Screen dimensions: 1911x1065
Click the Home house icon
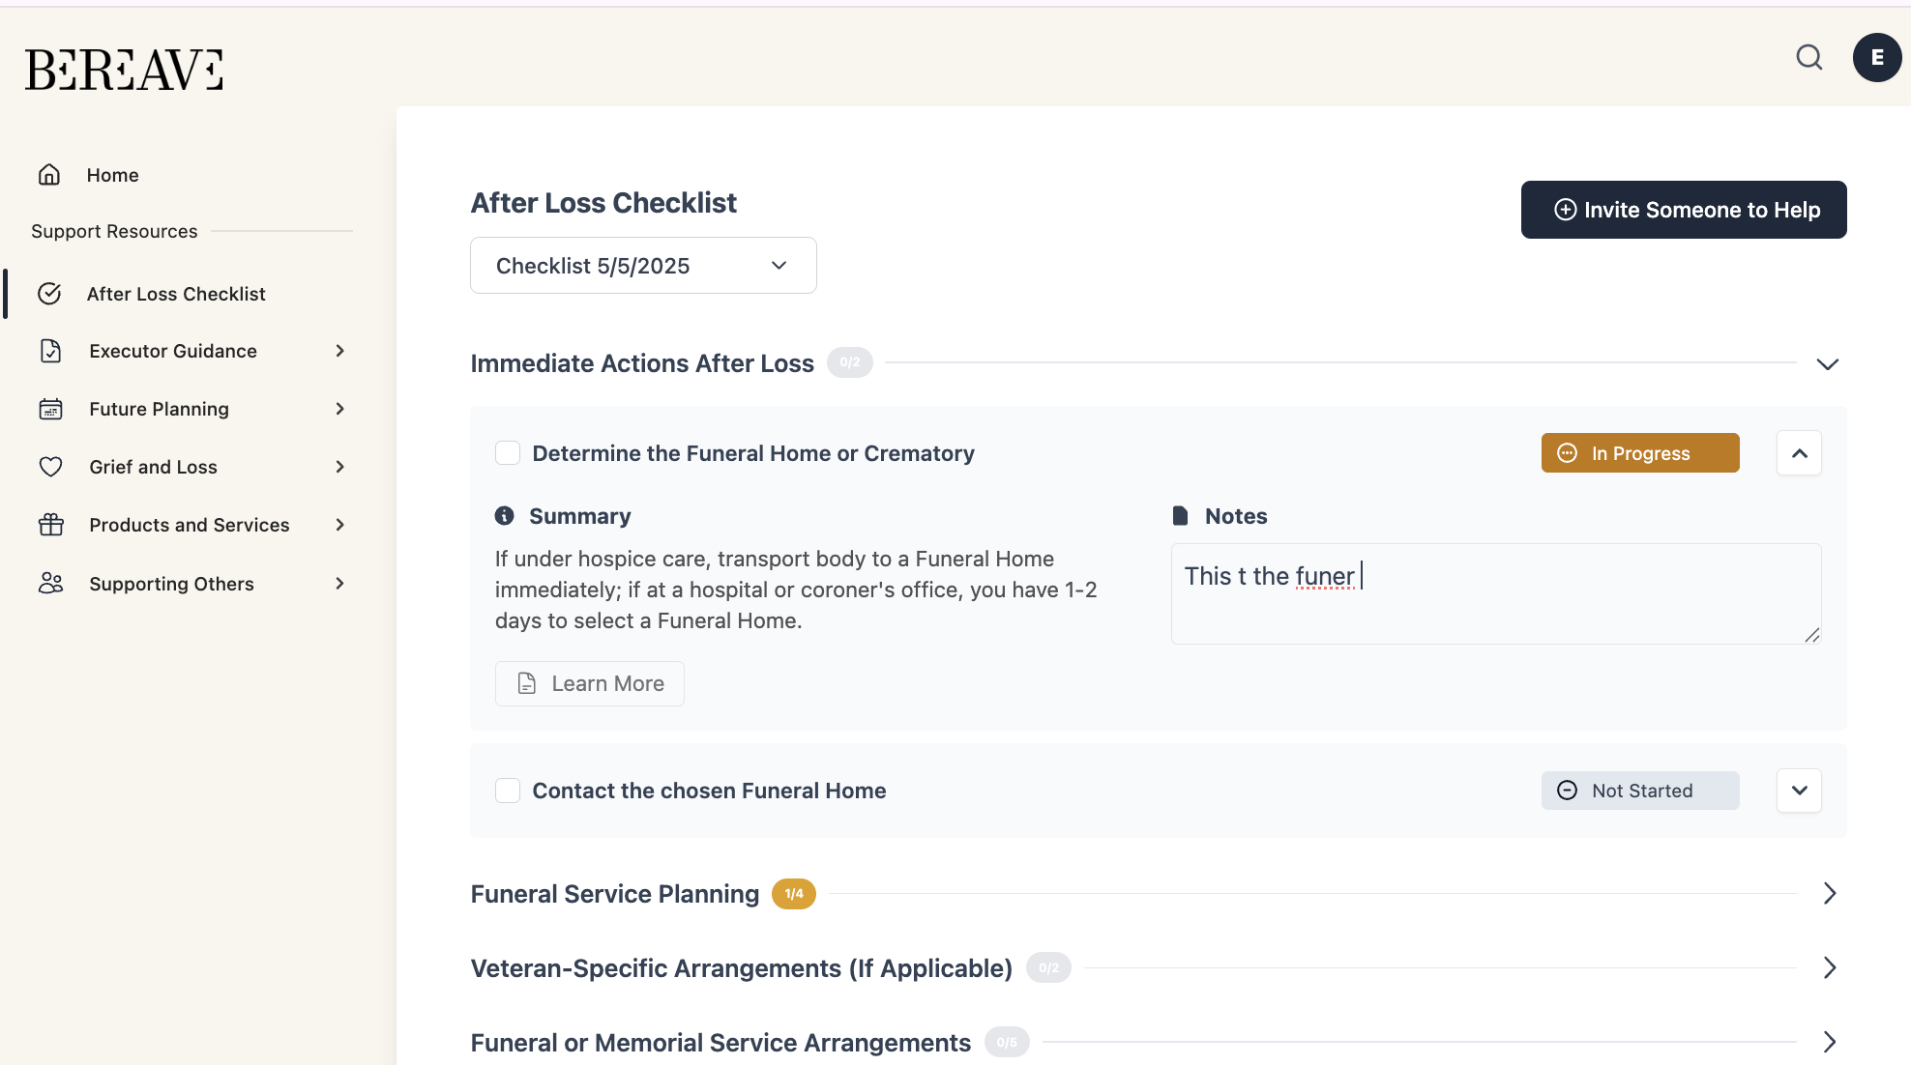point(49,175)
